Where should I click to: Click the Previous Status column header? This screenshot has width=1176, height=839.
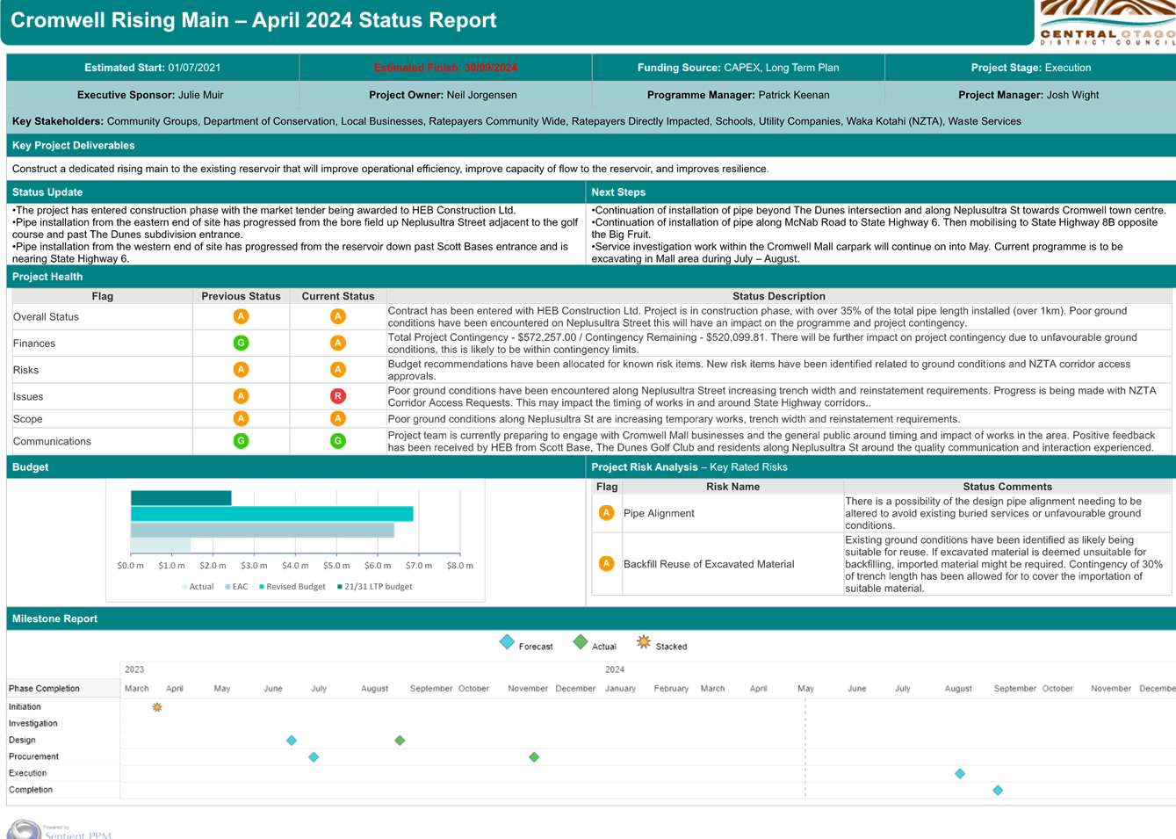coord(241,297)
